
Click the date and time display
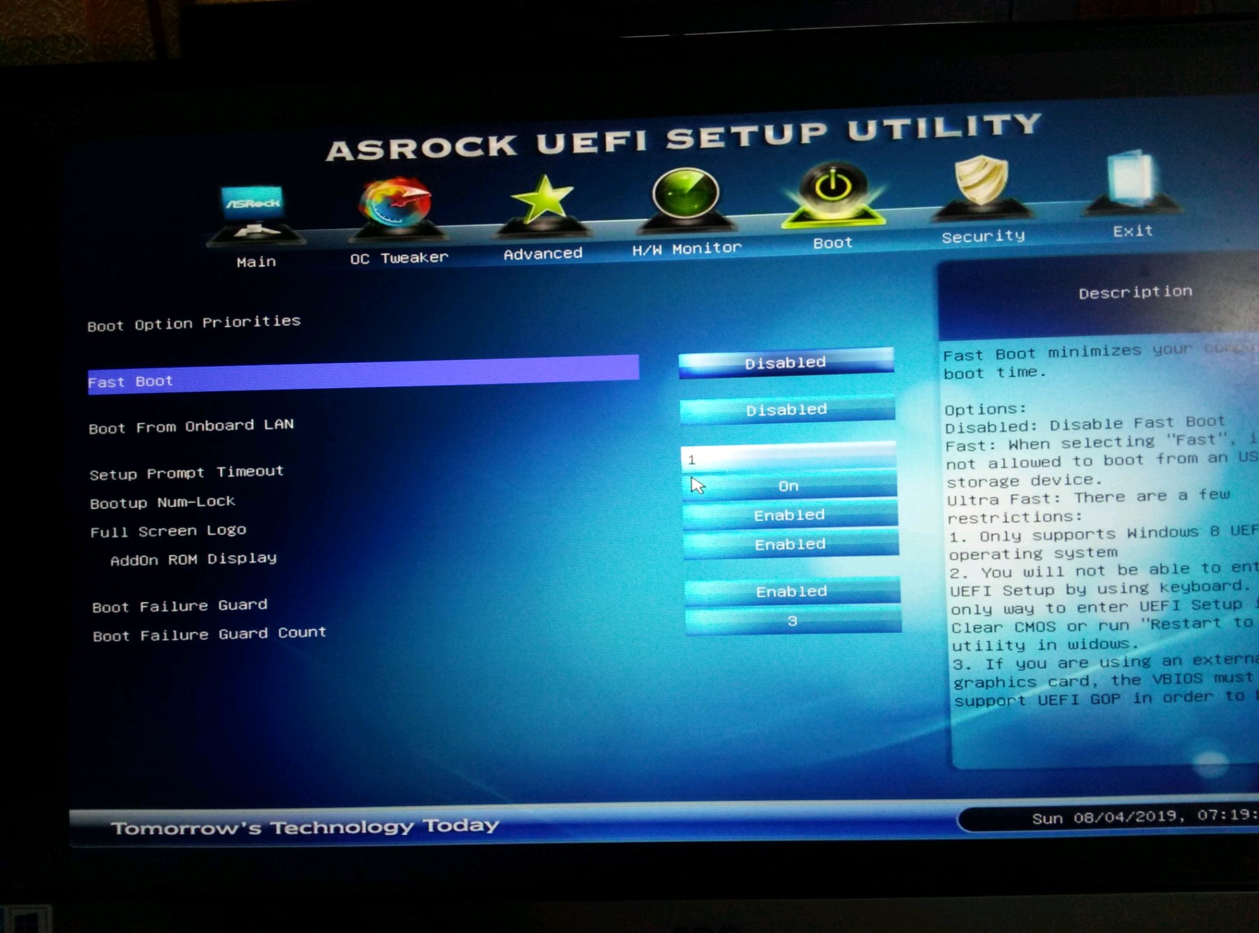click(x=1144, y=817)
